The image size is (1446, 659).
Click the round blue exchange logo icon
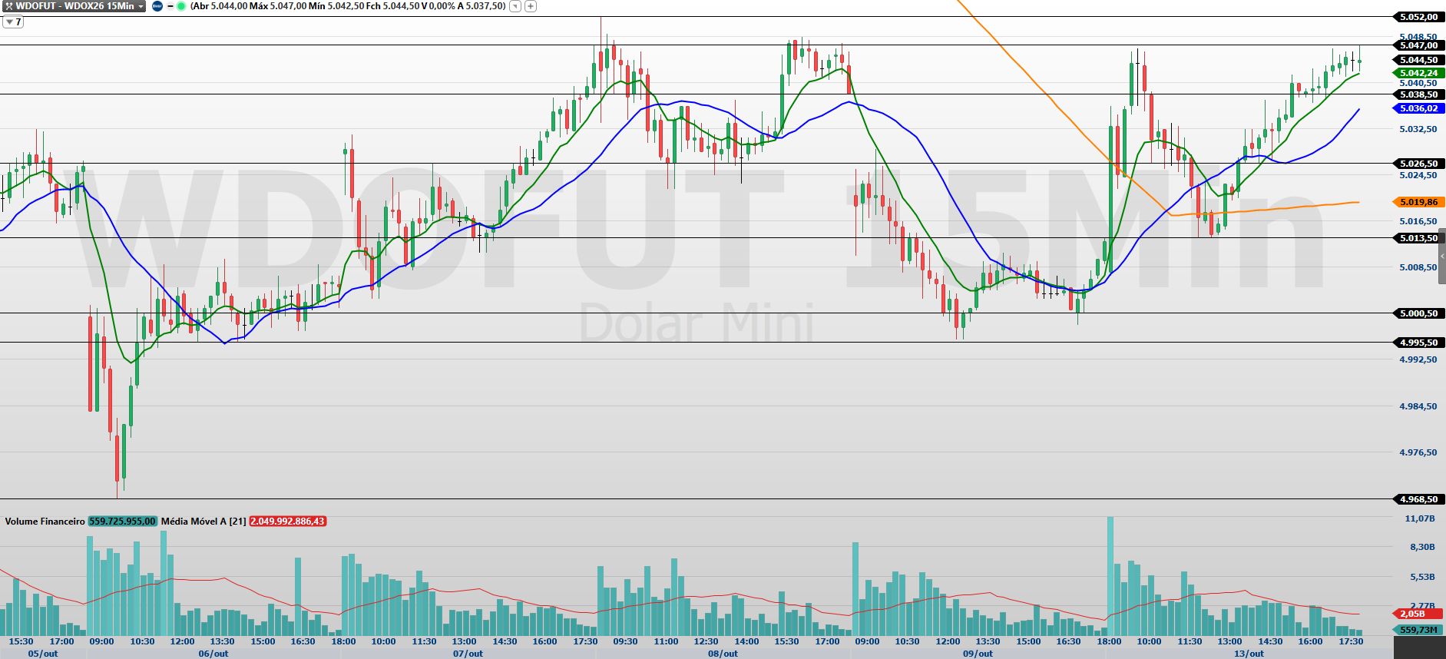[157, 6]
